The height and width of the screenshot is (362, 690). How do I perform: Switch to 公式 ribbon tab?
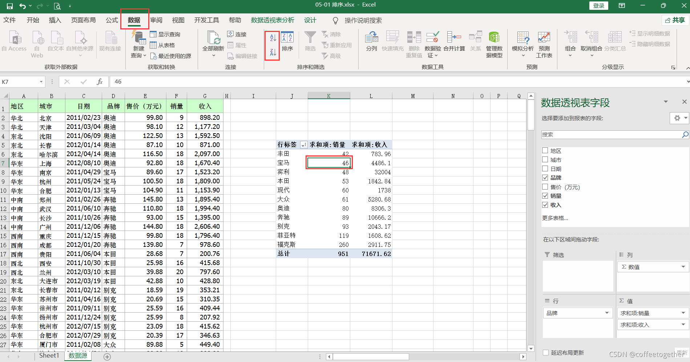[x=112, y=20]
